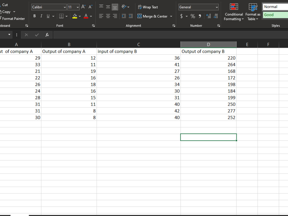
Task: Open Insert Function fx
Action: 47,35
